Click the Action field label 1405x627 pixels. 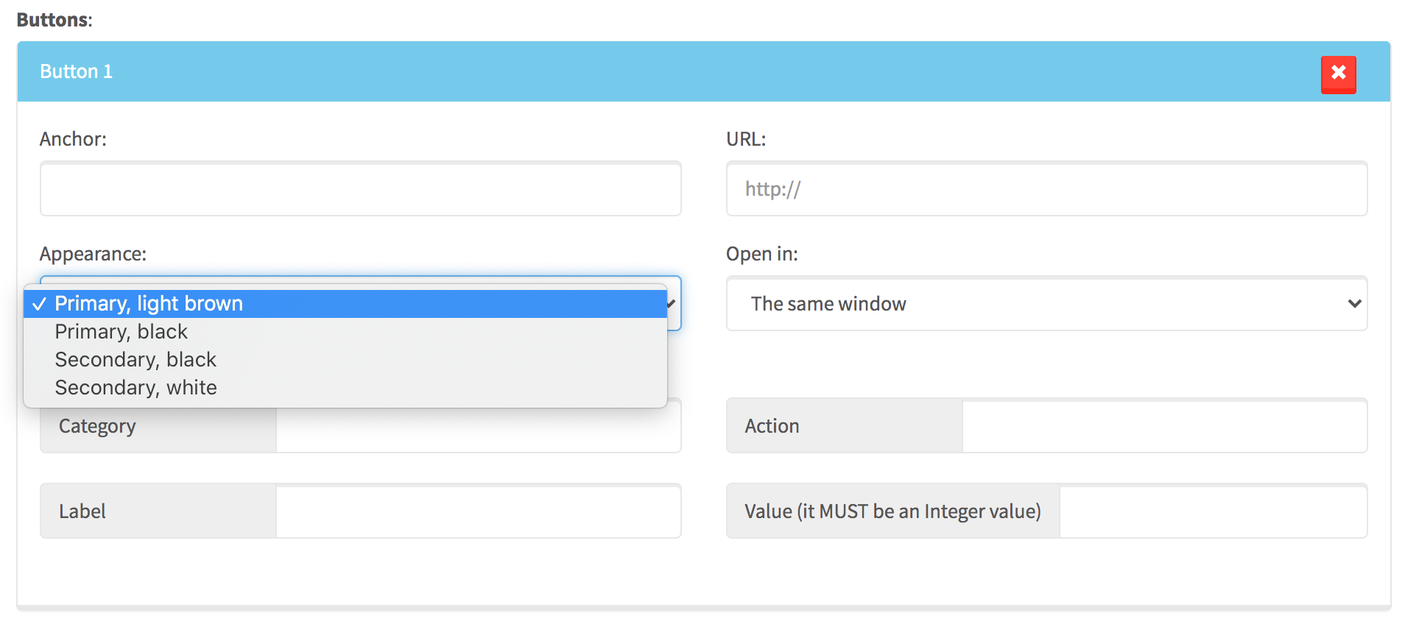pyautogui.click(x=770, y=425)
